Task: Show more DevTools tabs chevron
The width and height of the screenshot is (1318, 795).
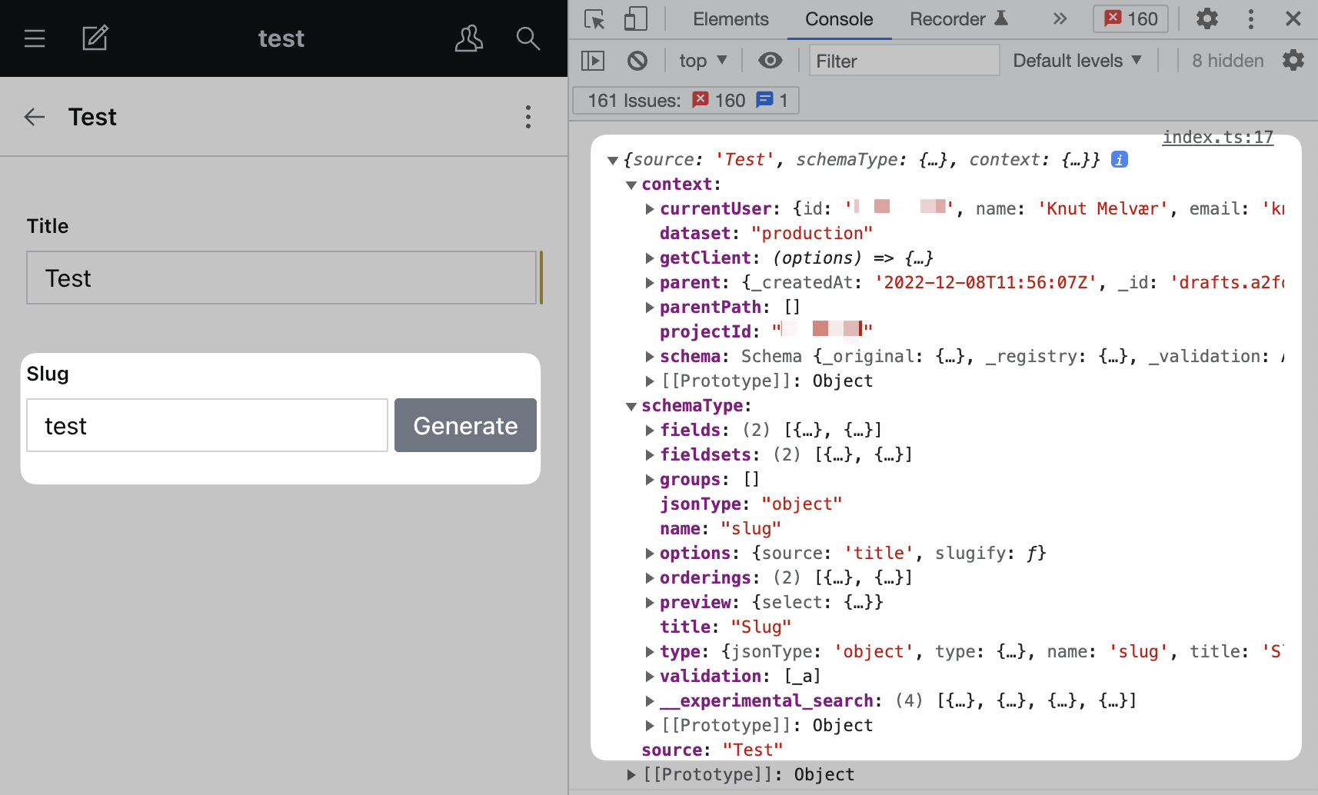Action: click(x=1060, y=18)
